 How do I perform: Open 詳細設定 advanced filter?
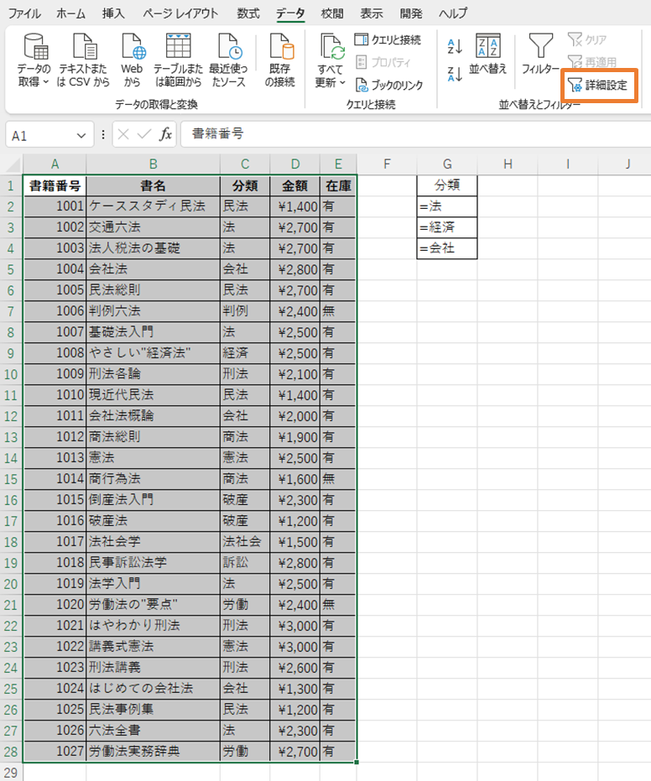(x=597, y=86)
